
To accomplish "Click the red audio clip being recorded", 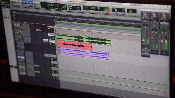I will coord(74,45).
